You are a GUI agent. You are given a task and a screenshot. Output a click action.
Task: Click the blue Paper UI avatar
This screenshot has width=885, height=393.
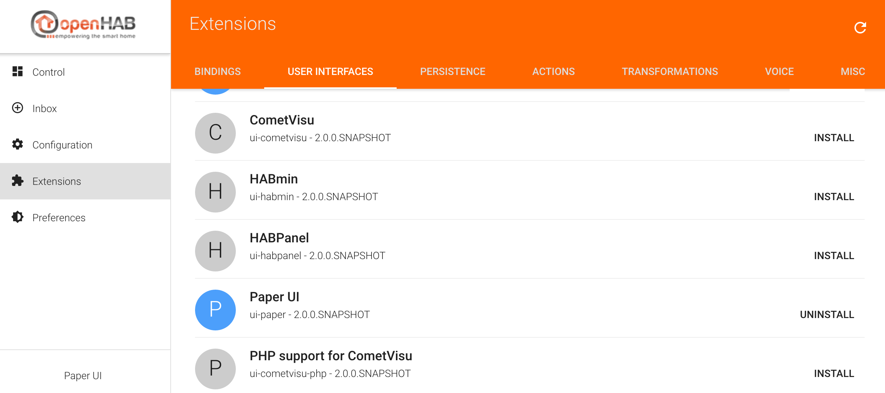215,310
